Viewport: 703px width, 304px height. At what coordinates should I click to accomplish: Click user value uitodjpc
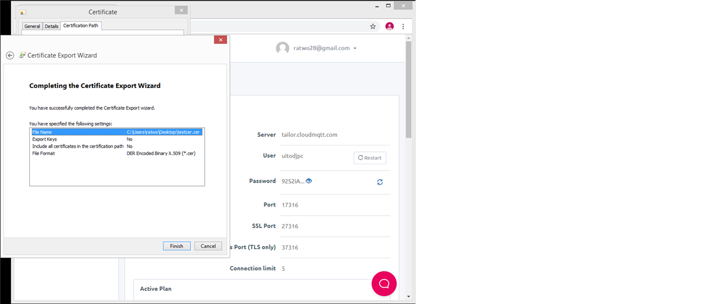coord(293,156)
